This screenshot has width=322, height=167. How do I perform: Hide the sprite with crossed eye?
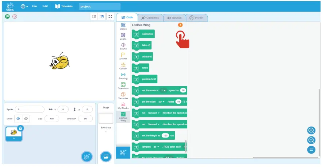[26, 119]
